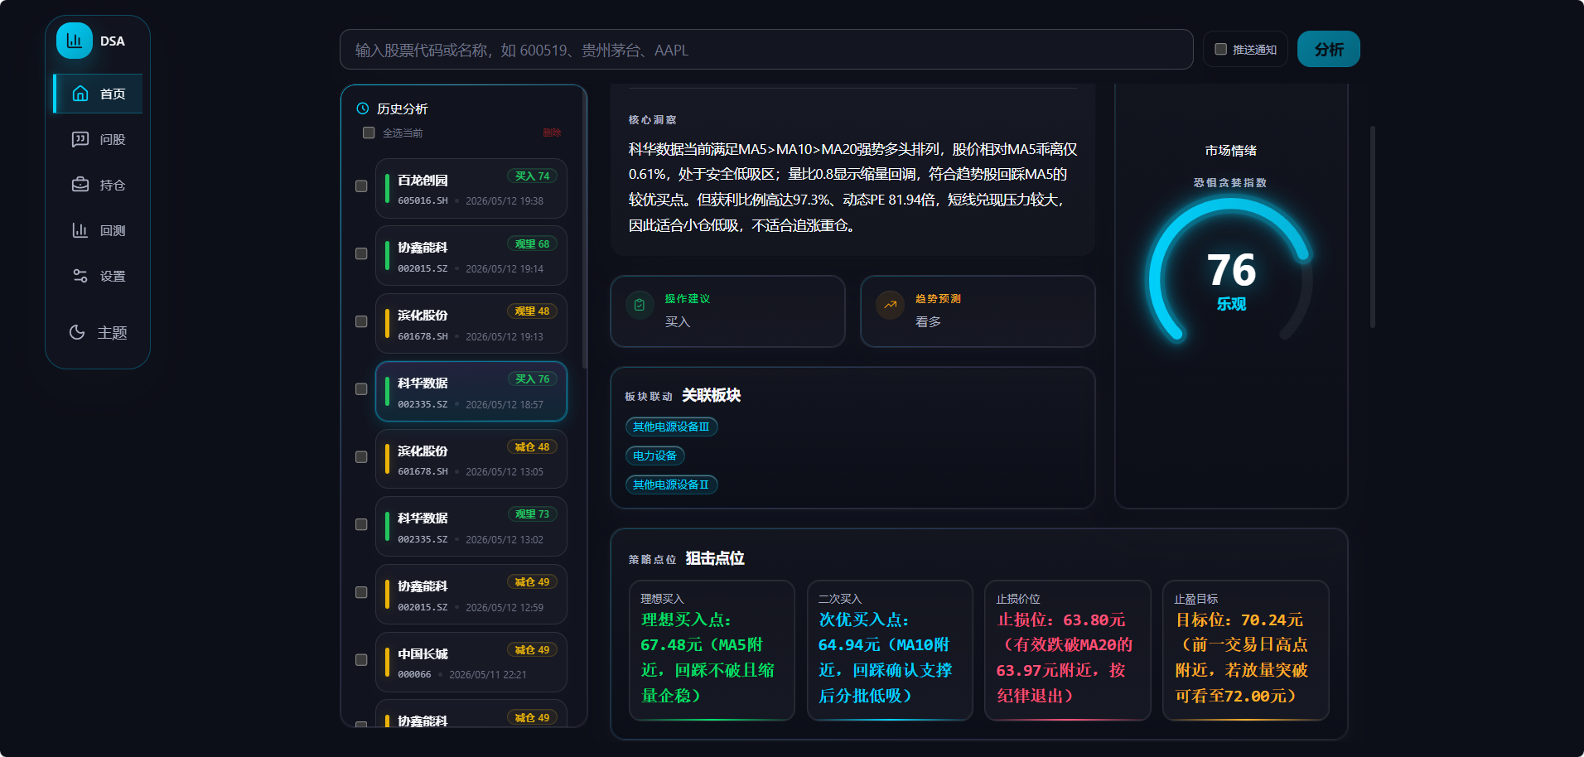
Task: Open the 百龙创园 605016.SH history card
Action: pos(471,188)
